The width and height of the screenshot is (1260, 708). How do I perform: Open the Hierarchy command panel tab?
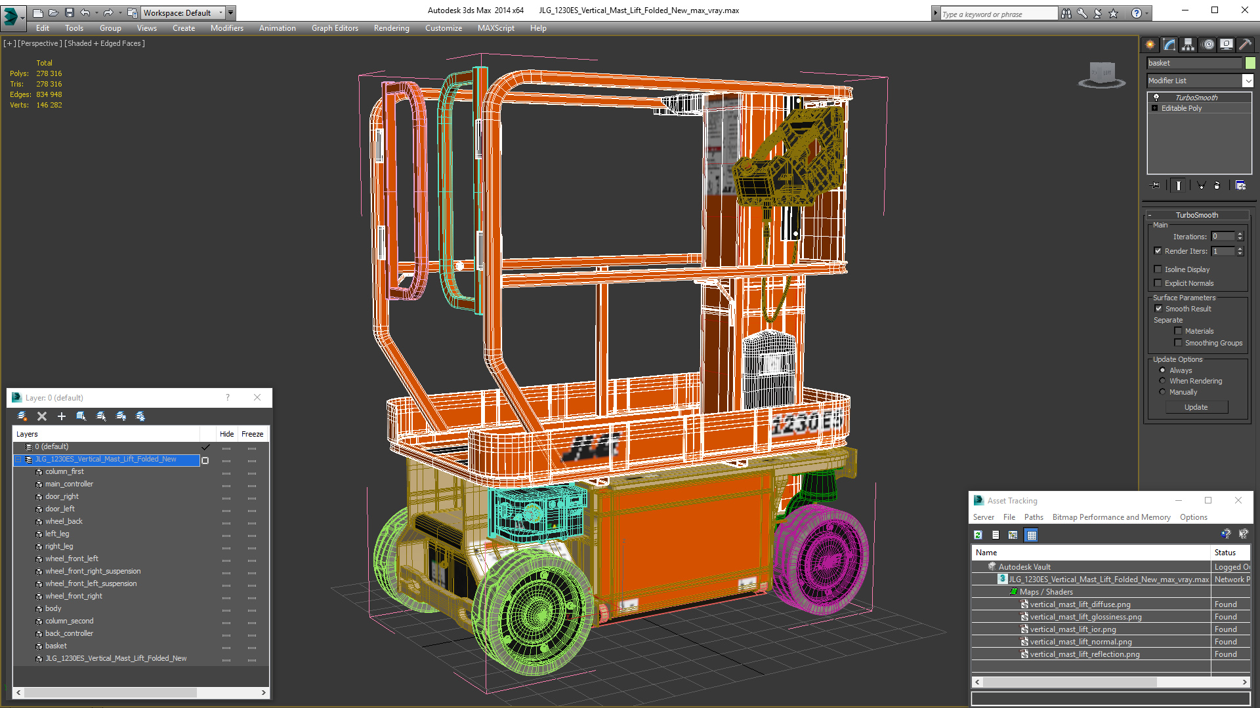(1188, 45)
